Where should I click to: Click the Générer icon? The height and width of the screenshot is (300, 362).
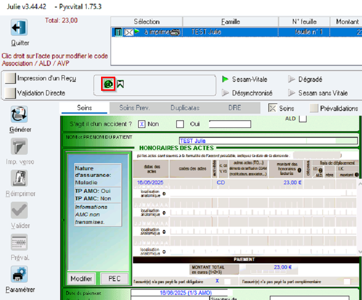tap(19, 114)
